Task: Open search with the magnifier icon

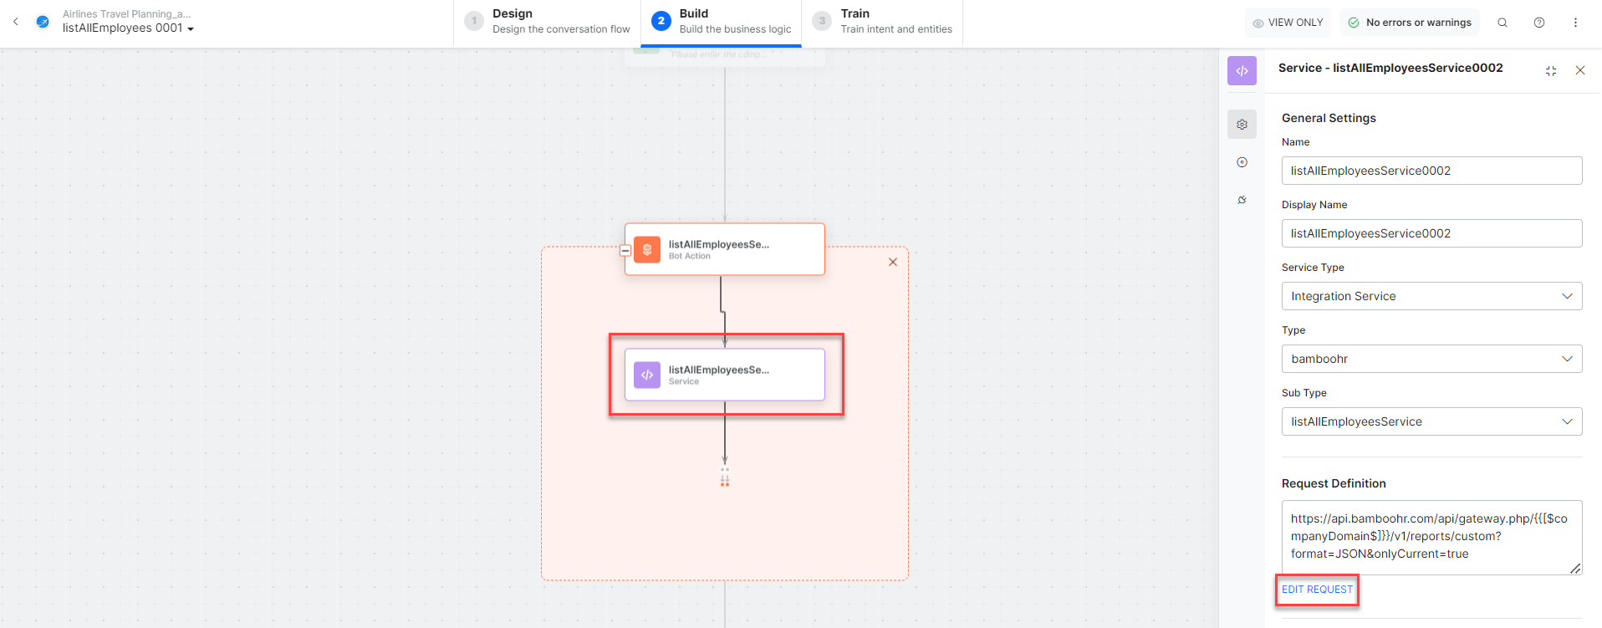Action: (x=1503, y=23)
